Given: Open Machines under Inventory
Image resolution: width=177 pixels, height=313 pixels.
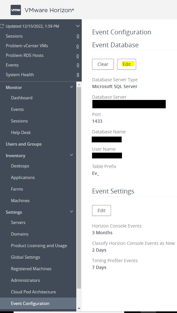Looking at the screenshot, I should pos(20,201).
